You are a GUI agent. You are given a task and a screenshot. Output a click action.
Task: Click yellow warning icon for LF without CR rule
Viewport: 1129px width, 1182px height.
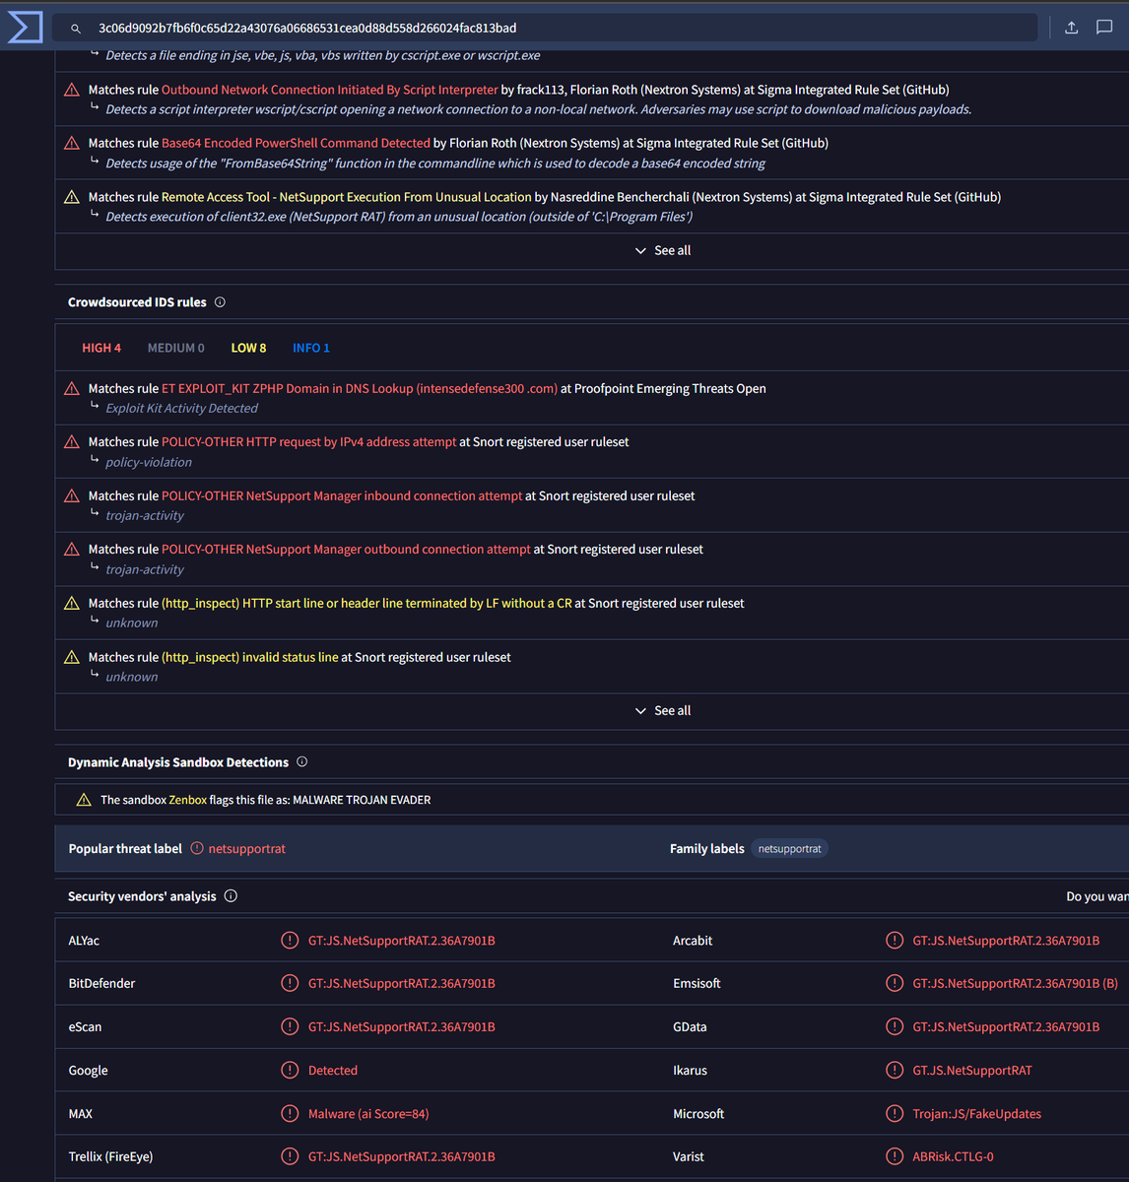coord(72,604)
